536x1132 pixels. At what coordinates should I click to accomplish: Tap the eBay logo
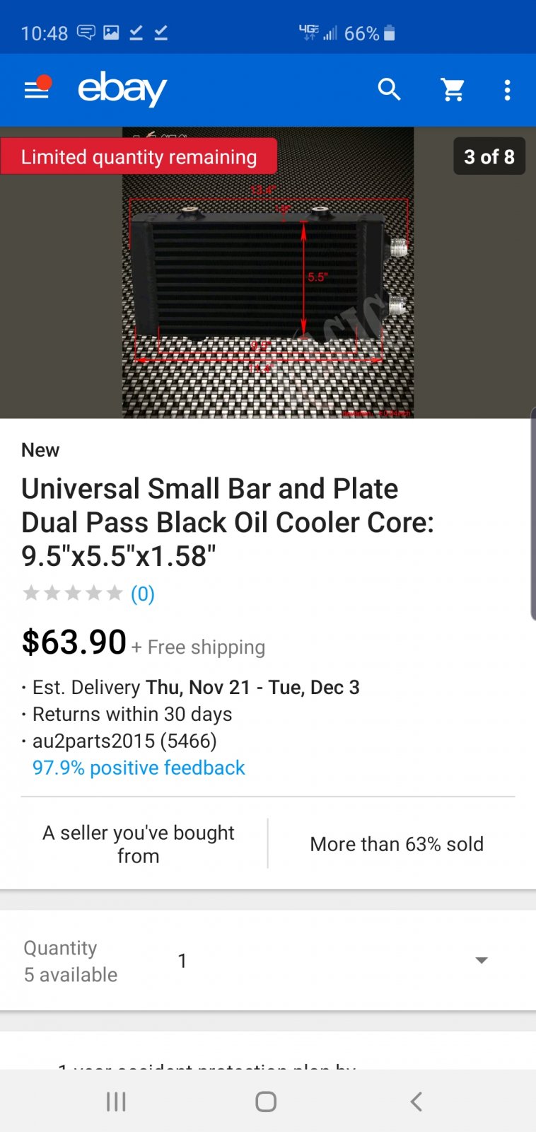pos(122,90)
